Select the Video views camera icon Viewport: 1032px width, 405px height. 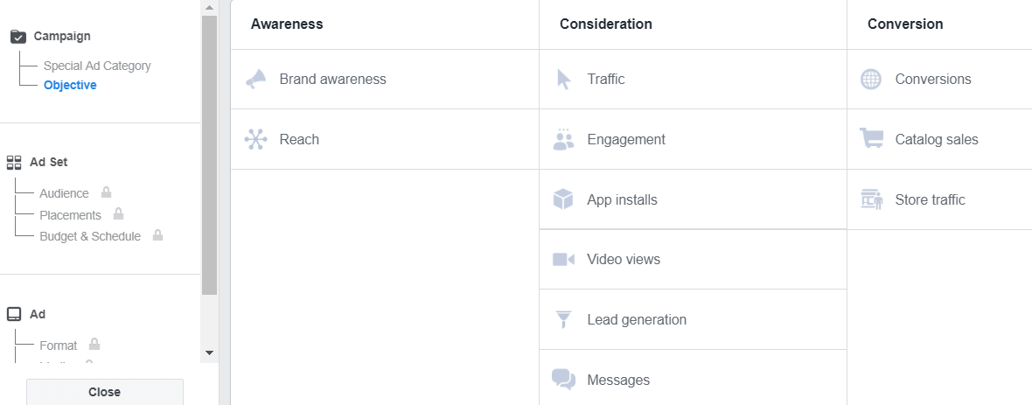coord(564,260)
